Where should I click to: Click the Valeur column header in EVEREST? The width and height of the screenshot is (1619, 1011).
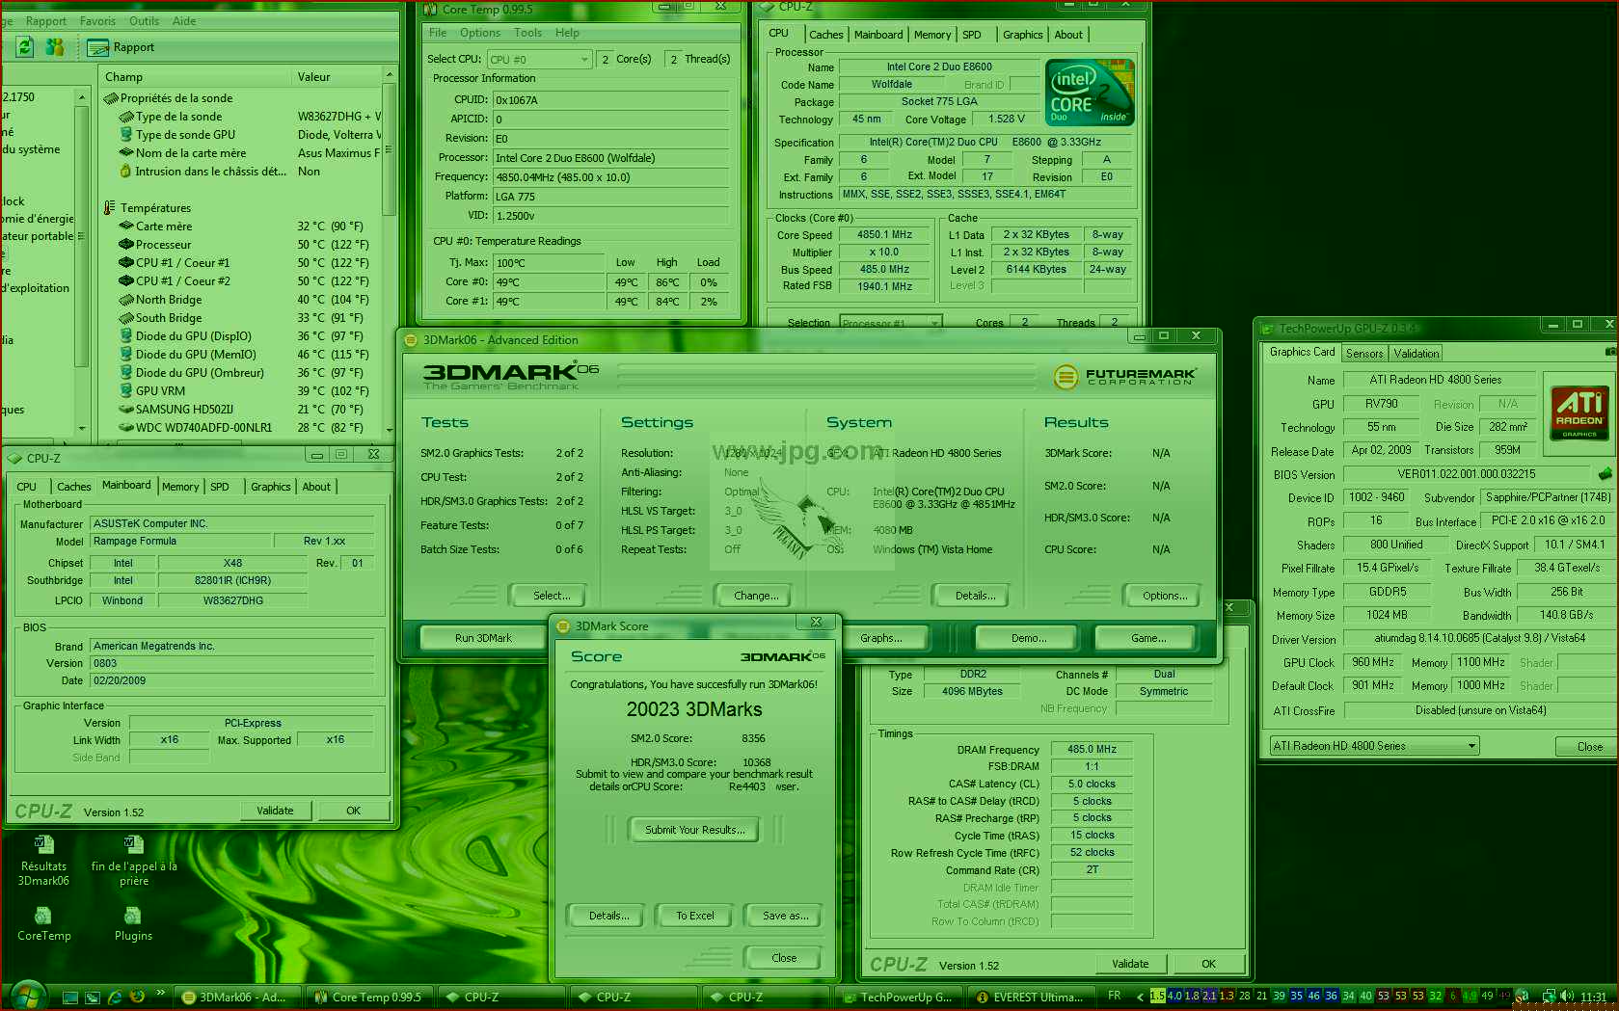(x=337, y=77)
